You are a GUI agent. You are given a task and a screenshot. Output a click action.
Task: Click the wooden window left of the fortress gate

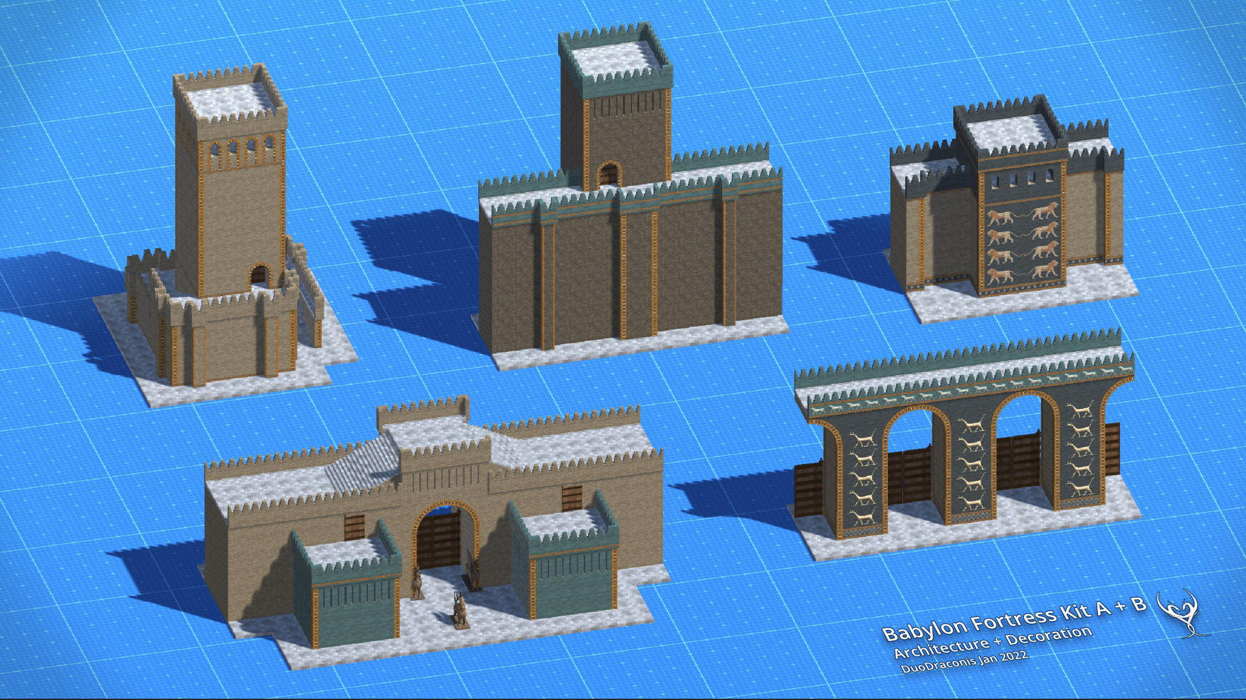point(354,527)
